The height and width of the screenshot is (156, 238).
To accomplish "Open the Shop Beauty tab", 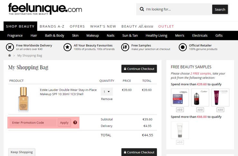I will pyautogui.click(x=20, y=26).
